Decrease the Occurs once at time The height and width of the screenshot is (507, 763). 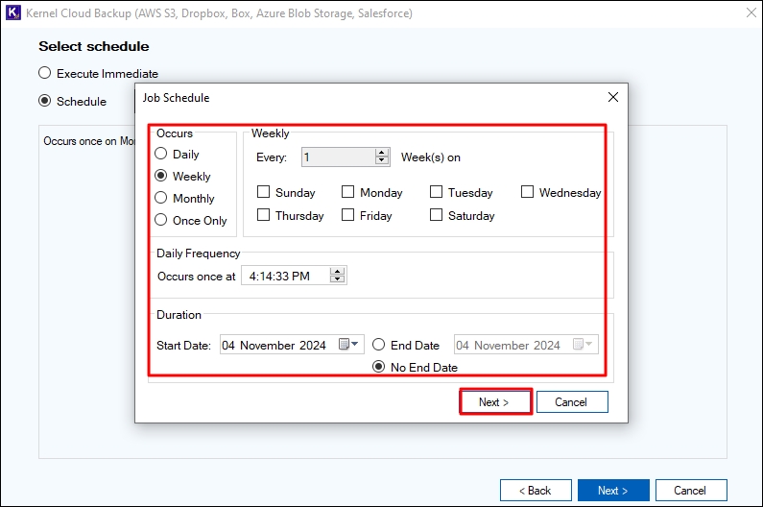point(337,279)
